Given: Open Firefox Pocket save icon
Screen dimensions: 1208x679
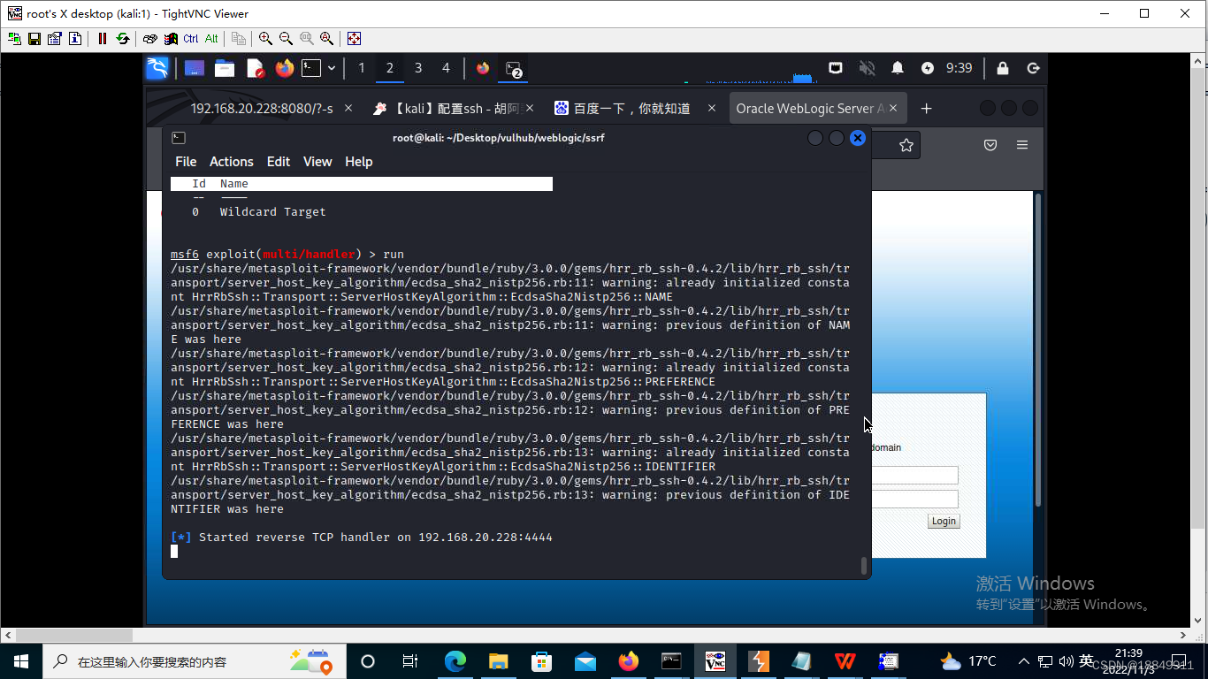Looking at the screenshot, I should [x=991, y=145].
